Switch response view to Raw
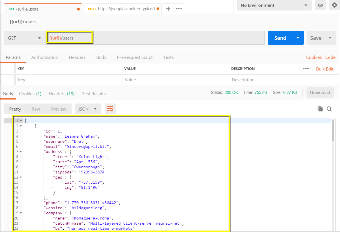The height and width of the screenshot is (232, 340). [36, 109]
